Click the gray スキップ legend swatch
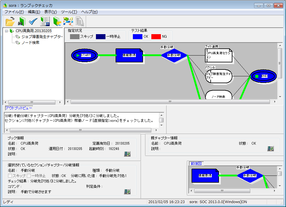The height and width of the screenshot is (207, 286). point(74,37)
